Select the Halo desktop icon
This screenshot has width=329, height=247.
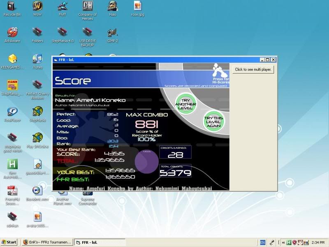(x=112, y=6)
